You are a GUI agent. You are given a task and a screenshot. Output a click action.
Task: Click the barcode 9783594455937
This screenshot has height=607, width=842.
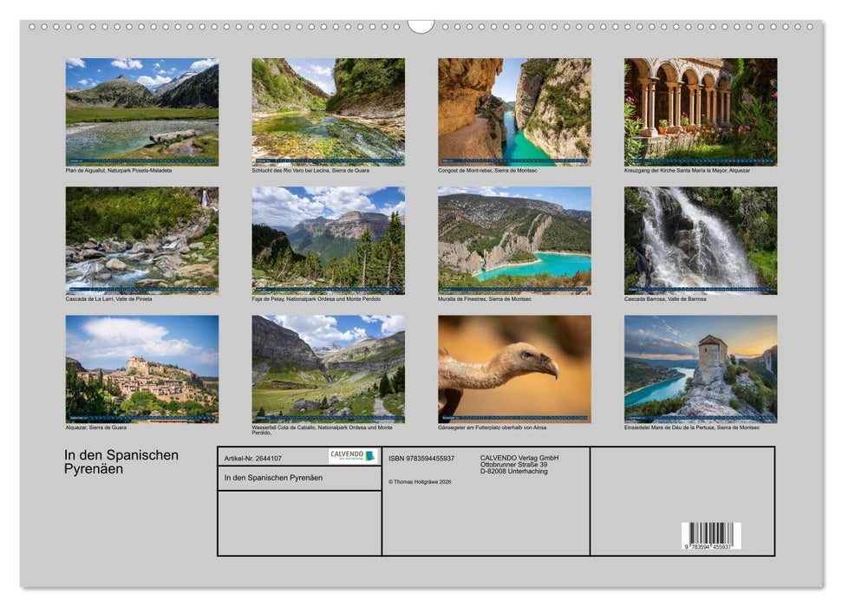712,536
